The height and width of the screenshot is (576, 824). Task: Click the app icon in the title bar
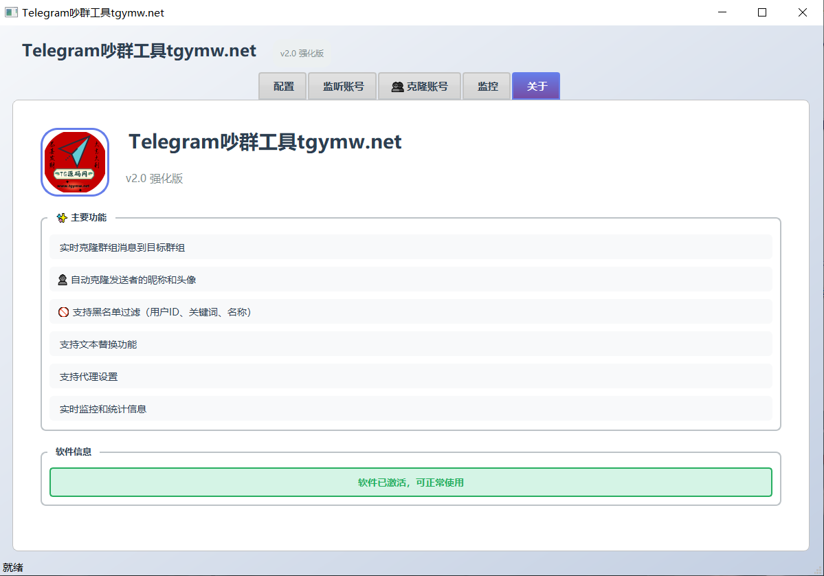pos(11,12)
